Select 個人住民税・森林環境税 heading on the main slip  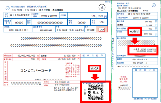click(x=51, y=10)
